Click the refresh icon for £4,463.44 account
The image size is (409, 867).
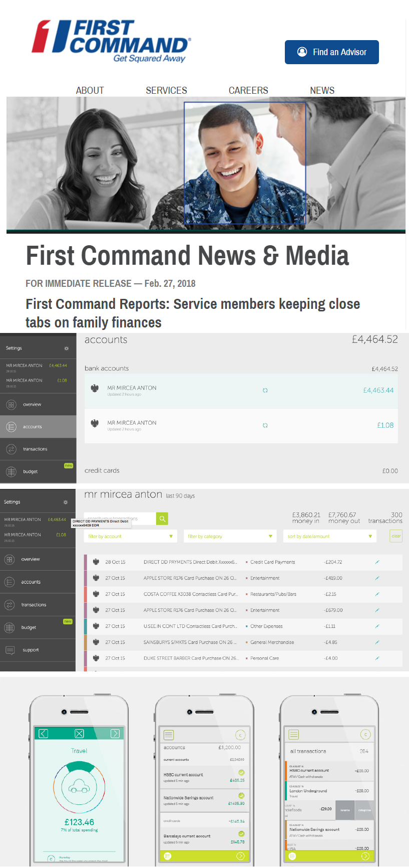tap(265, 390)
